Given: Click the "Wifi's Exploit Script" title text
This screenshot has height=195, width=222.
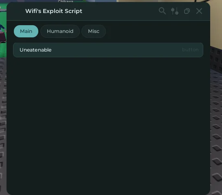Looking at the screenshot, I should pos(54,11).
